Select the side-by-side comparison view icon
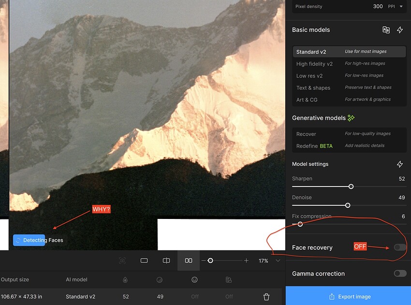411x305 pixels. [188, 260]
